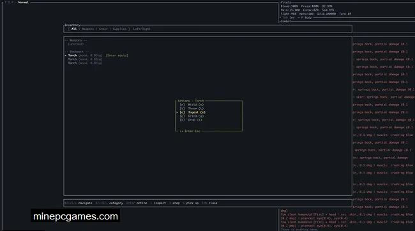415x231 pixels.
Task: Click the Backpack section header
Action: (77, 52)
